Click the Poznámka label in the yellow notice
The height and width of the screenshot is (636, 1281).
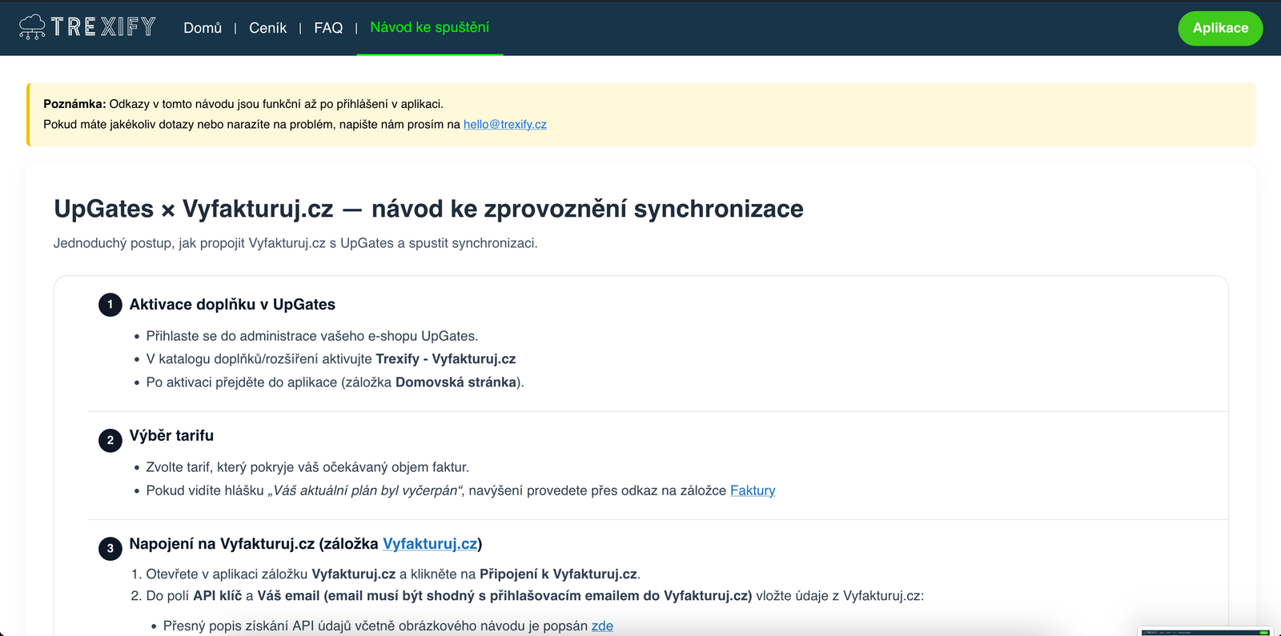74,104
